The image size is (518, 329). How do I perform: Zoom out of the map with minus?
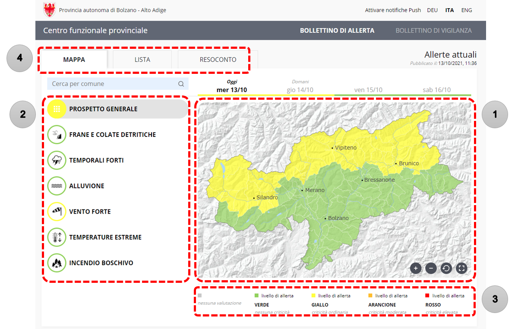point(431,268)
